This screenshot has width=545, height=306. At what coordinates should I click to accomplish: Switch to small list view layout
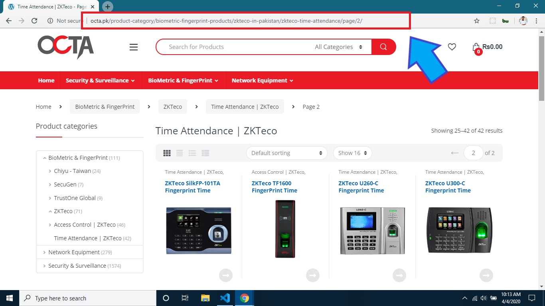(192, 153)
